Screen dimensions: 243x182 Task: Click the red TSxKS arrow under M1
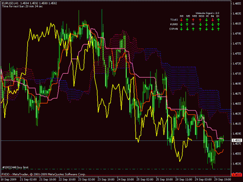182,20
